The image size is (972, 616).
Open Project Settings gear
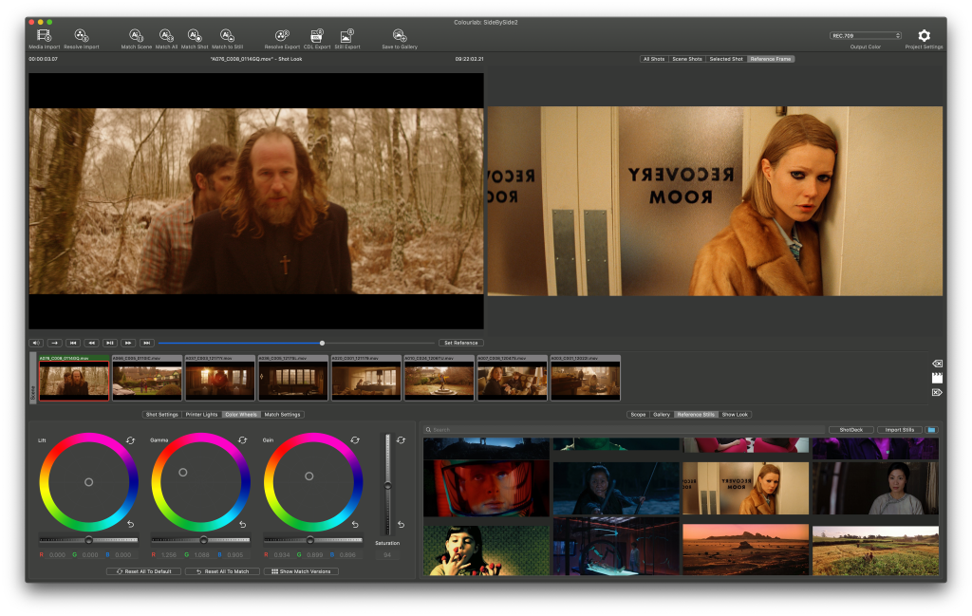coord(924,35)
